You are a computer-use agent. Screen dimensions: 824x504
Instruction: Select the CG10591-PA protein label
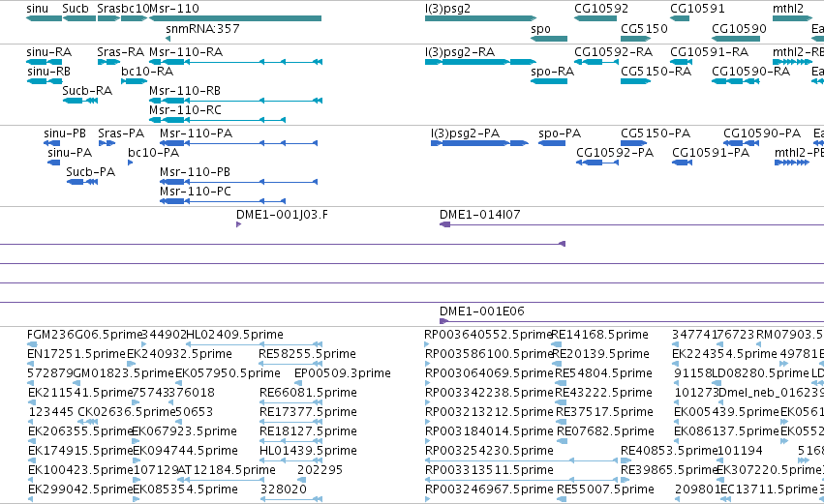click(x=711, y=153)
